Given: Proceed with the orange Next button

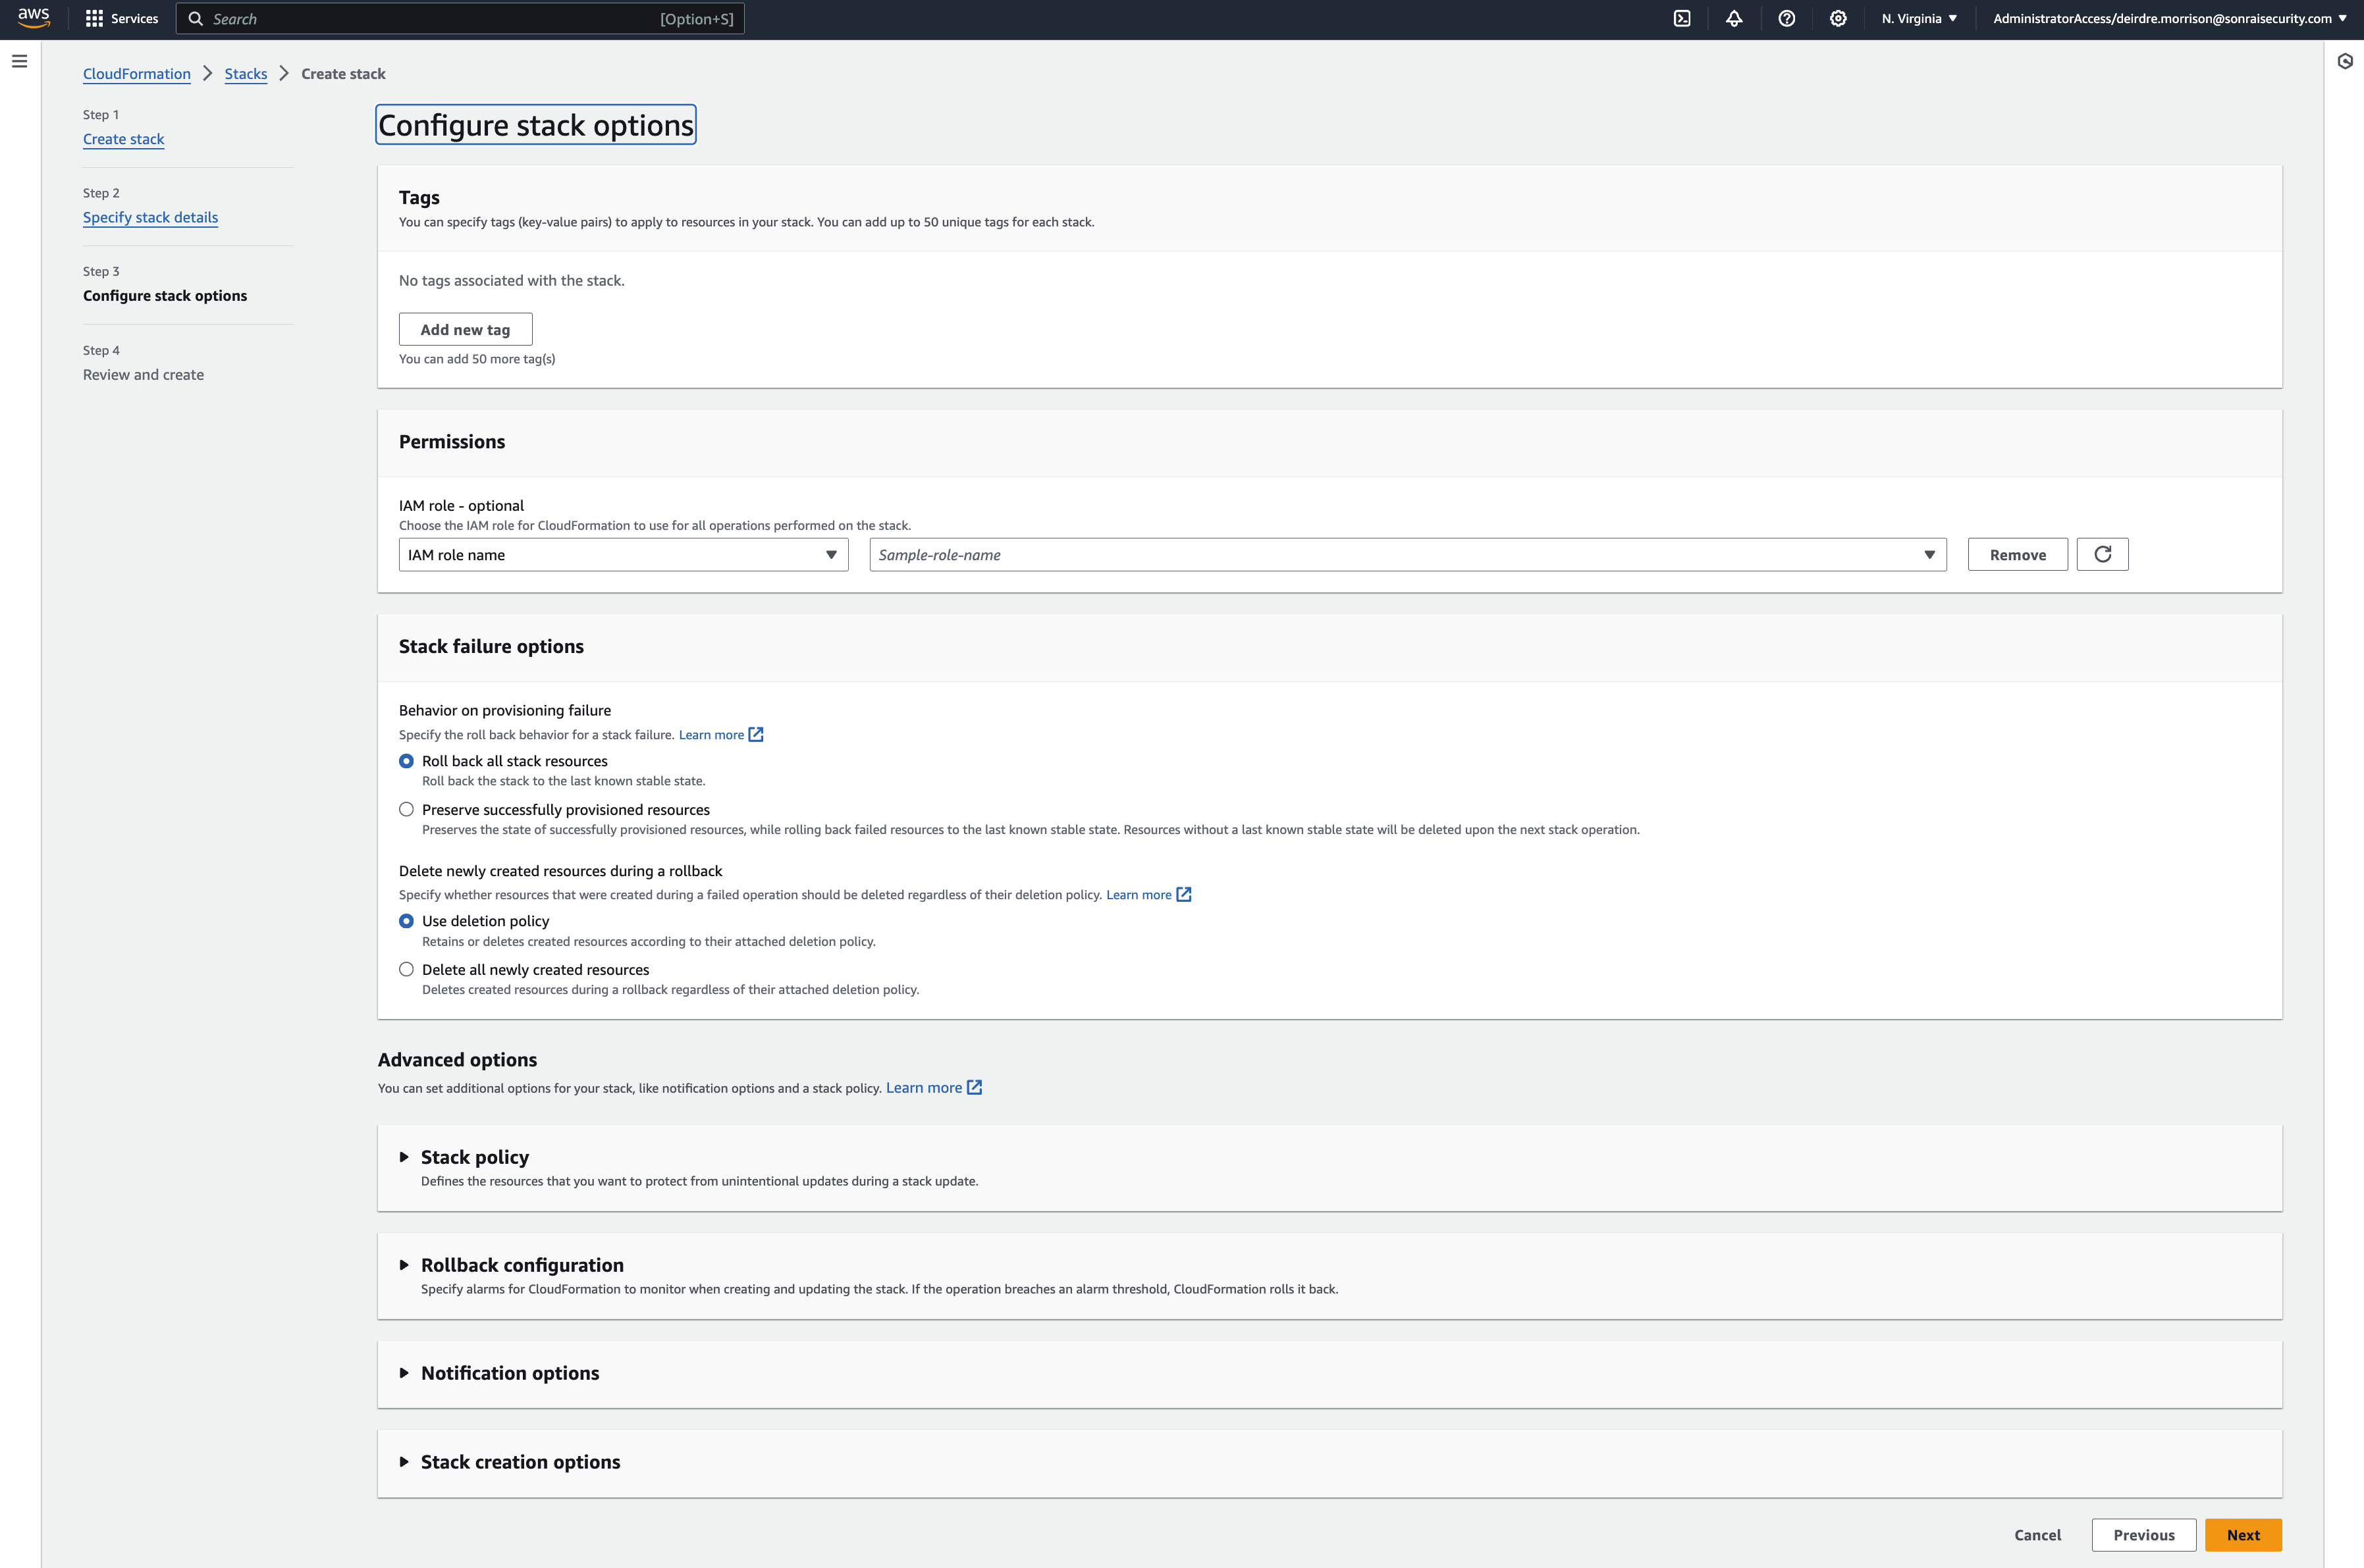Looking at the screenshot, I should (2243, 1535).
